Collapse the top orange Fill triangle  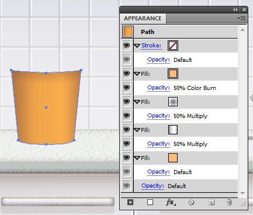point(137,74)
